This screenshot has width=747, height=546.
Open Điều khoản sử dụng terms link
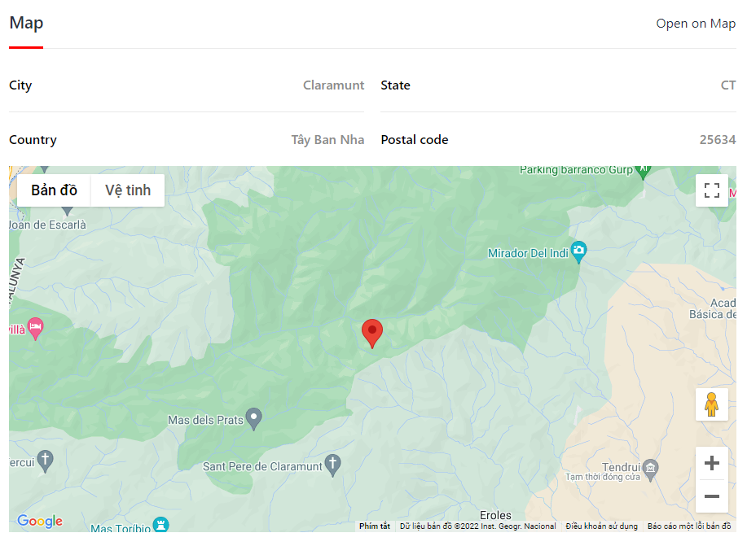coord(602,526)
